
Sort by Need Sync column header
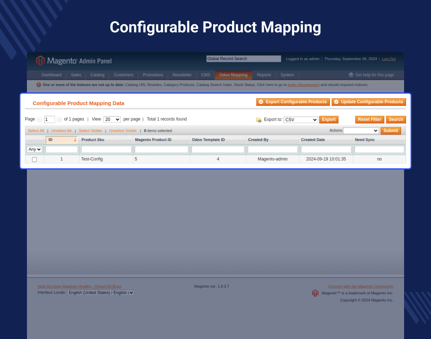(x=364, y=140)
